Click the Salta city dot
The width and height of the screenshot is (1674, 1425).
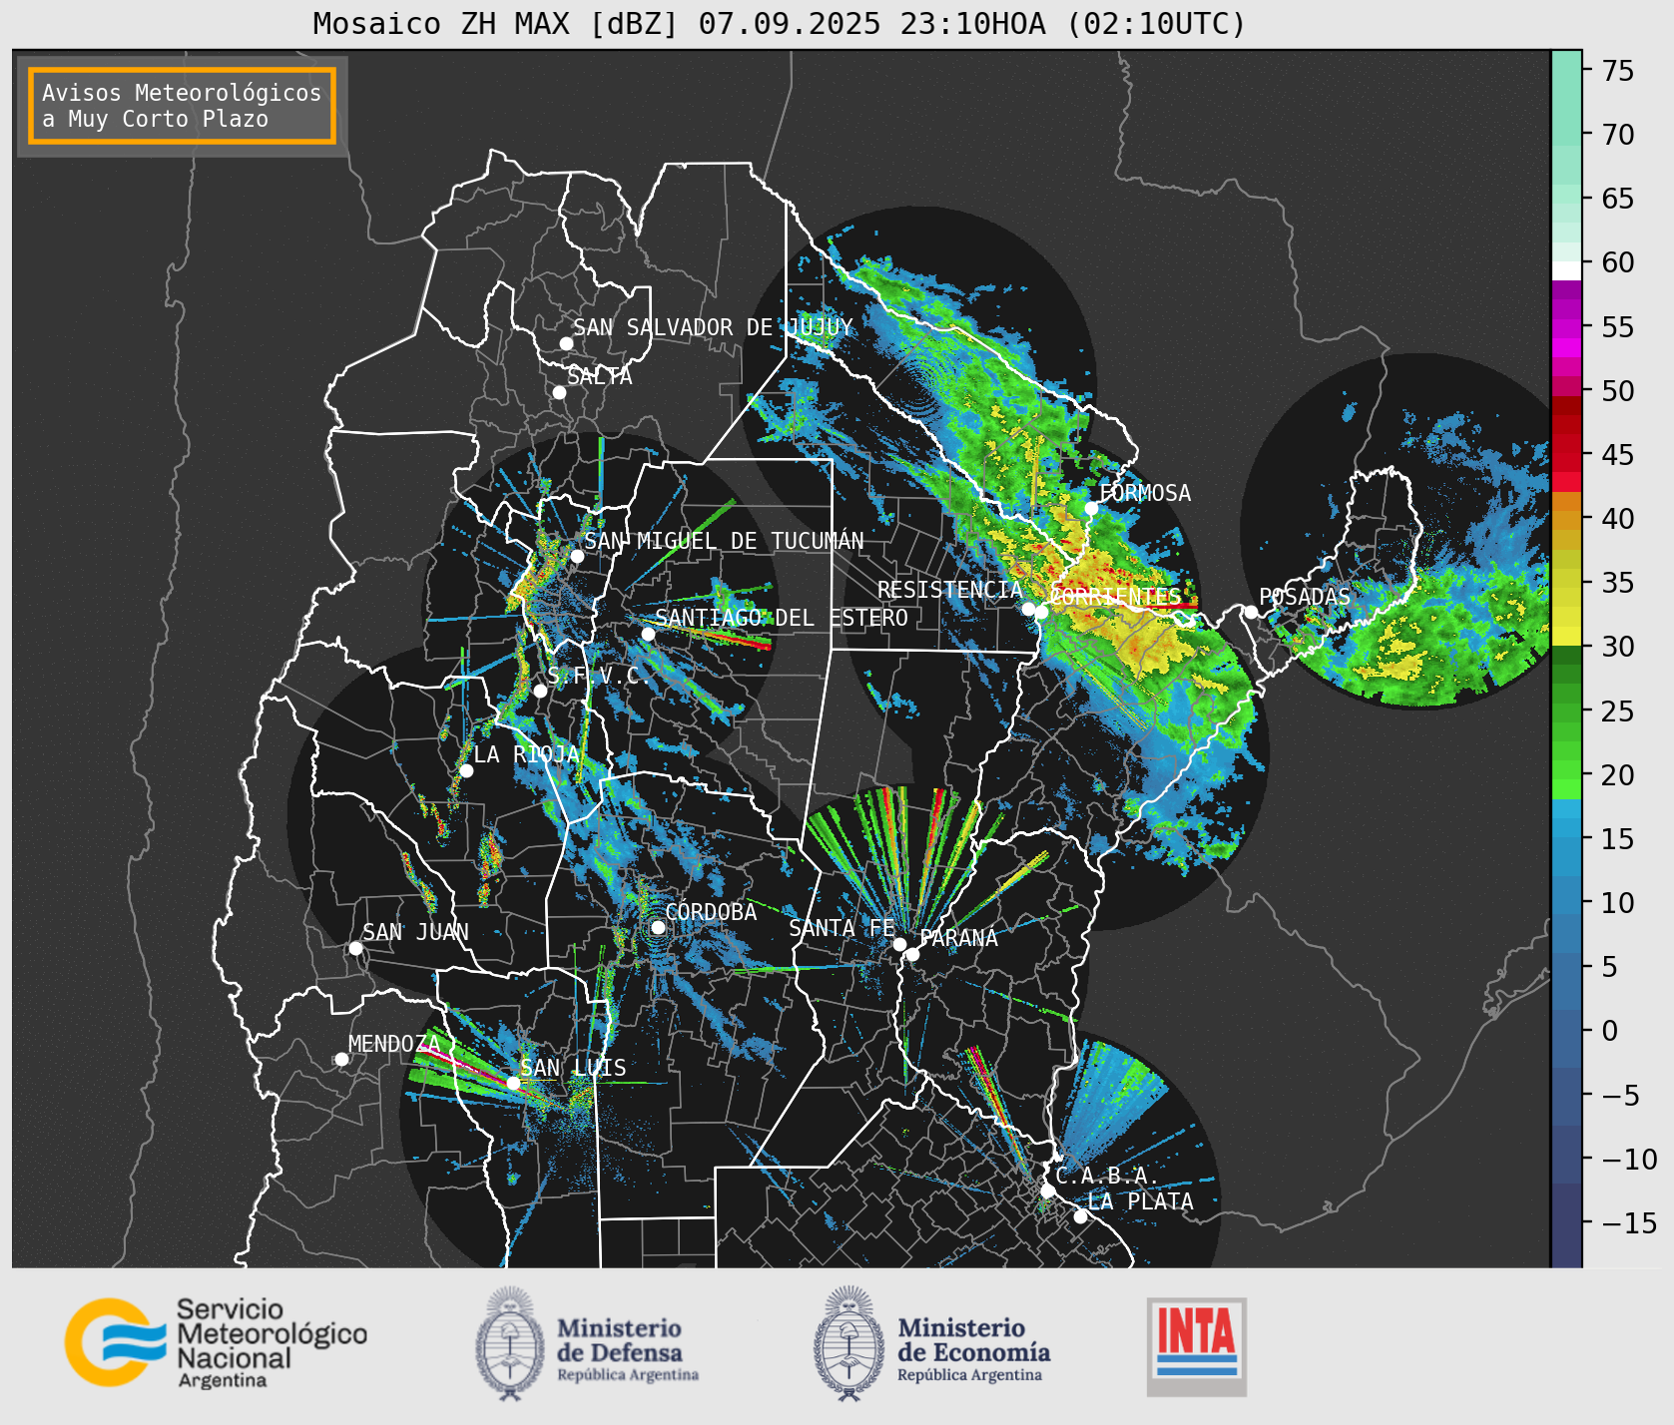point(559,392)
